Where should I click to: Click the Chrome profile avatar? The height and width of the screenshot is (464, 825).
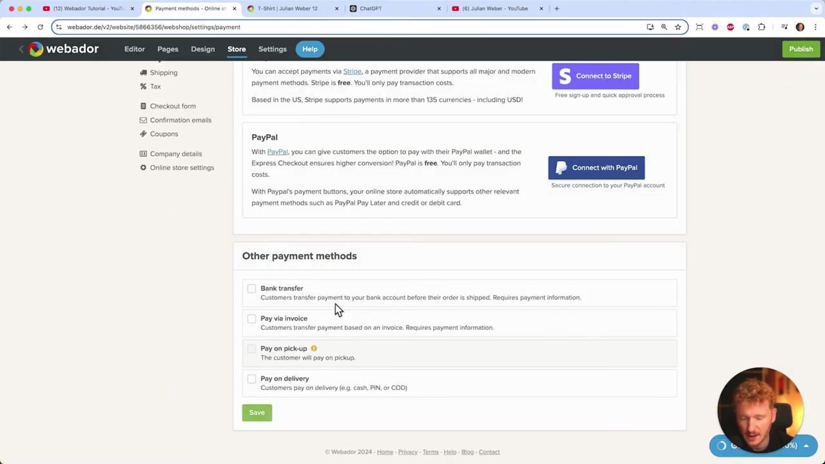[x=800, y=27]
